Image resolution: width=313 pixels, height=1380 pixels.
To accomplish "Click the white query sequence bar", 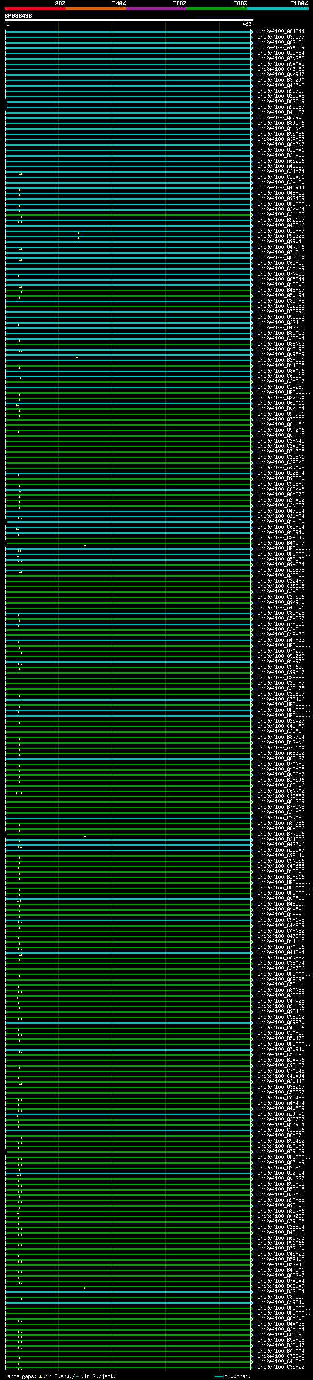I will (129, 21).
